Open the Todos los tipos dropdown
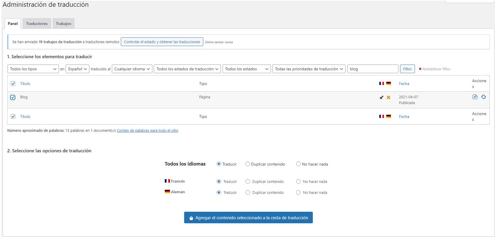 [x=33, y=69]
